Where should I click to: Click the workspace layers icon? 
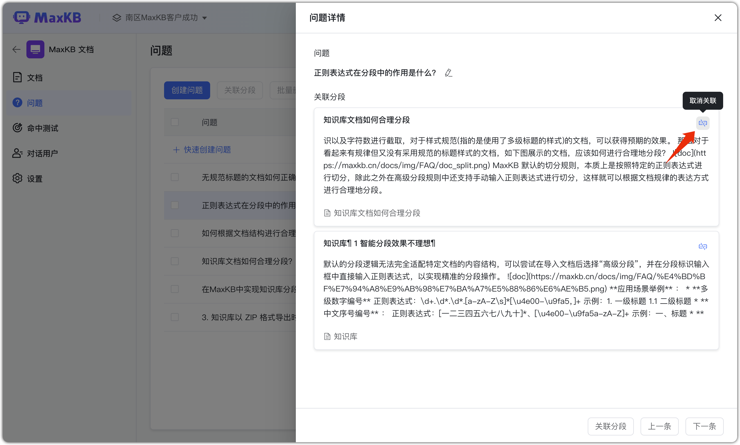point(117,18)
